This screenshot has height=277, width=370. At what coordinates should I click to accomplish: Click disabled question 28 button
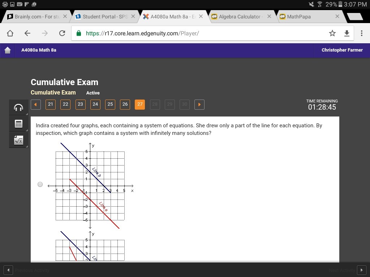155,105
